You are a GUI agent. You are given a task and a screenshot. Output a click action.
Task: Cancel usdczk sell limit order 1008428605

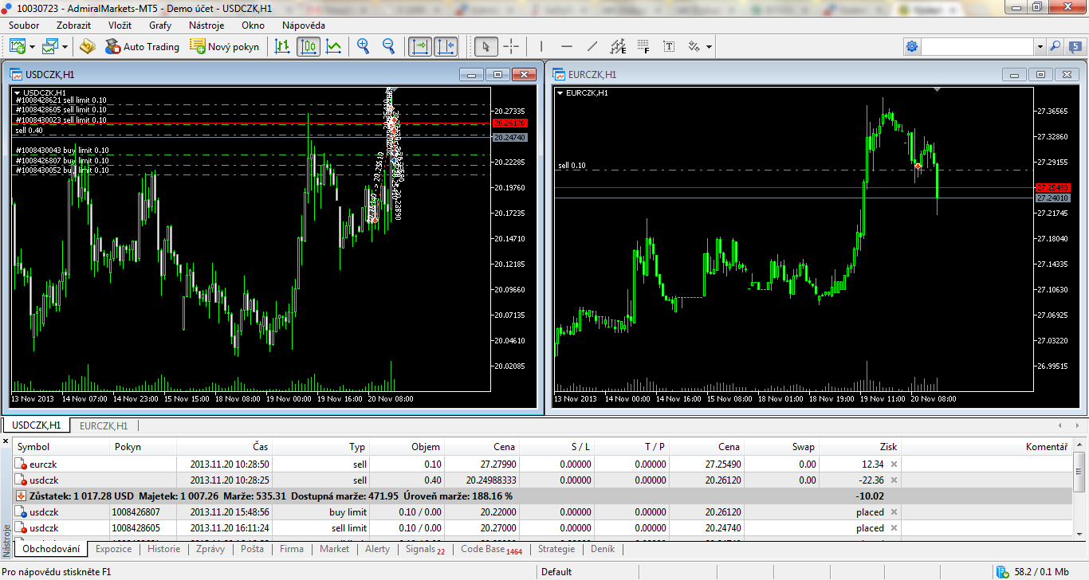(x=894, y=527)
